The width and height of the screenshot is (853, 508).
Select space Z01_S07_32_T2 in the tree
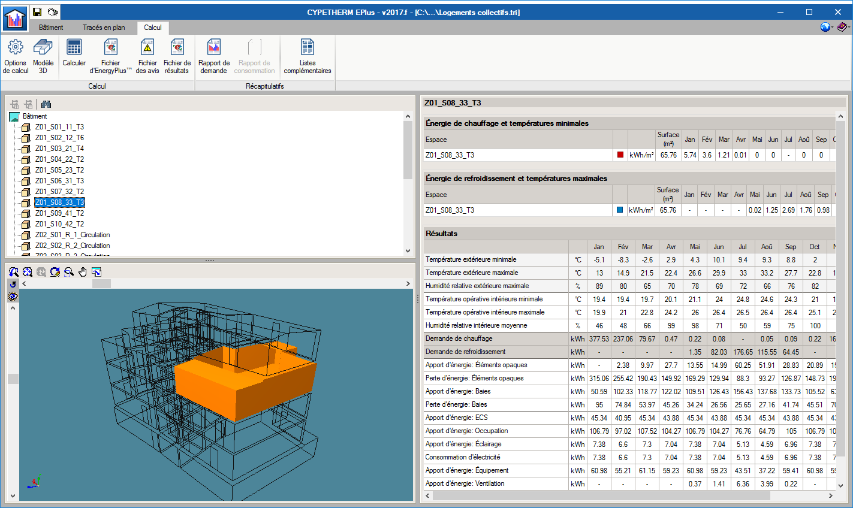pos(59,192)
